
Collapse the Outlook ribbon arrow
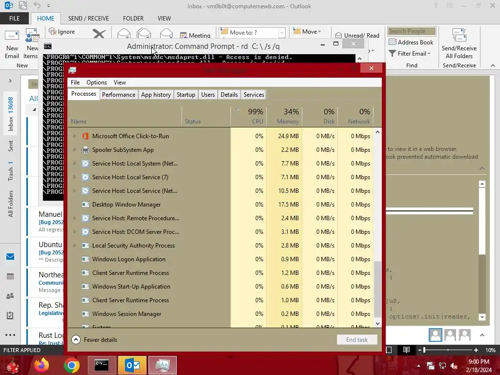(x=493, y=65)
